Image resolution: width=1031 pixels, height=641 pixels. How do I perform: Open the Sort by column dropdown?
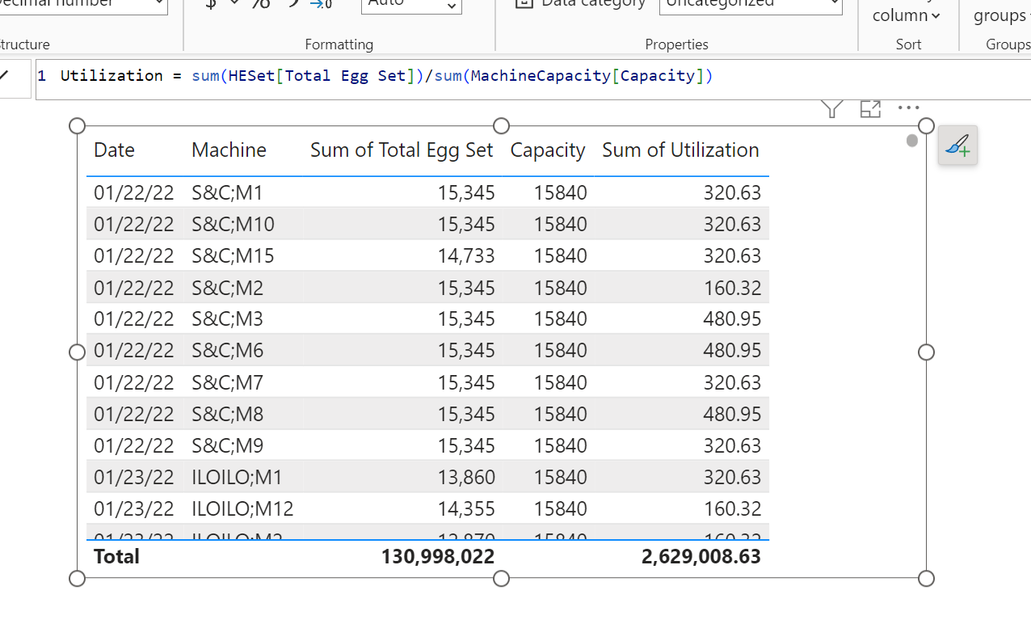coord(906,15)
